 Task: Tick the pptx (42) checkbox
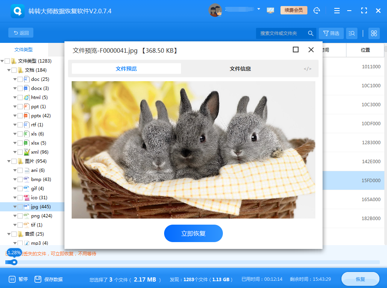(x=20, y=116)
